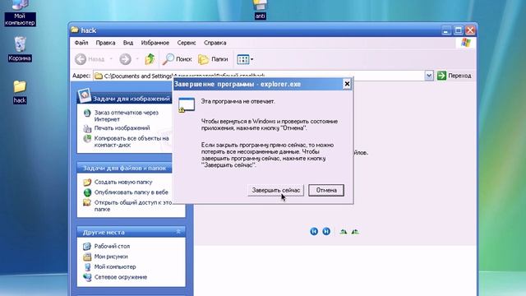Click the hack window title bar folder icon
This screenshot has height=296, width=526.
coord(75,30)
